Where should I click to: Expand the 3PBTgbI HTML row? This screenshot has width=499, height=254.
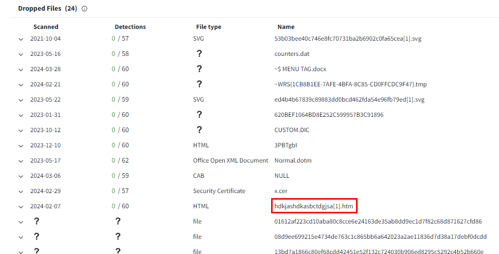[21, 146]
